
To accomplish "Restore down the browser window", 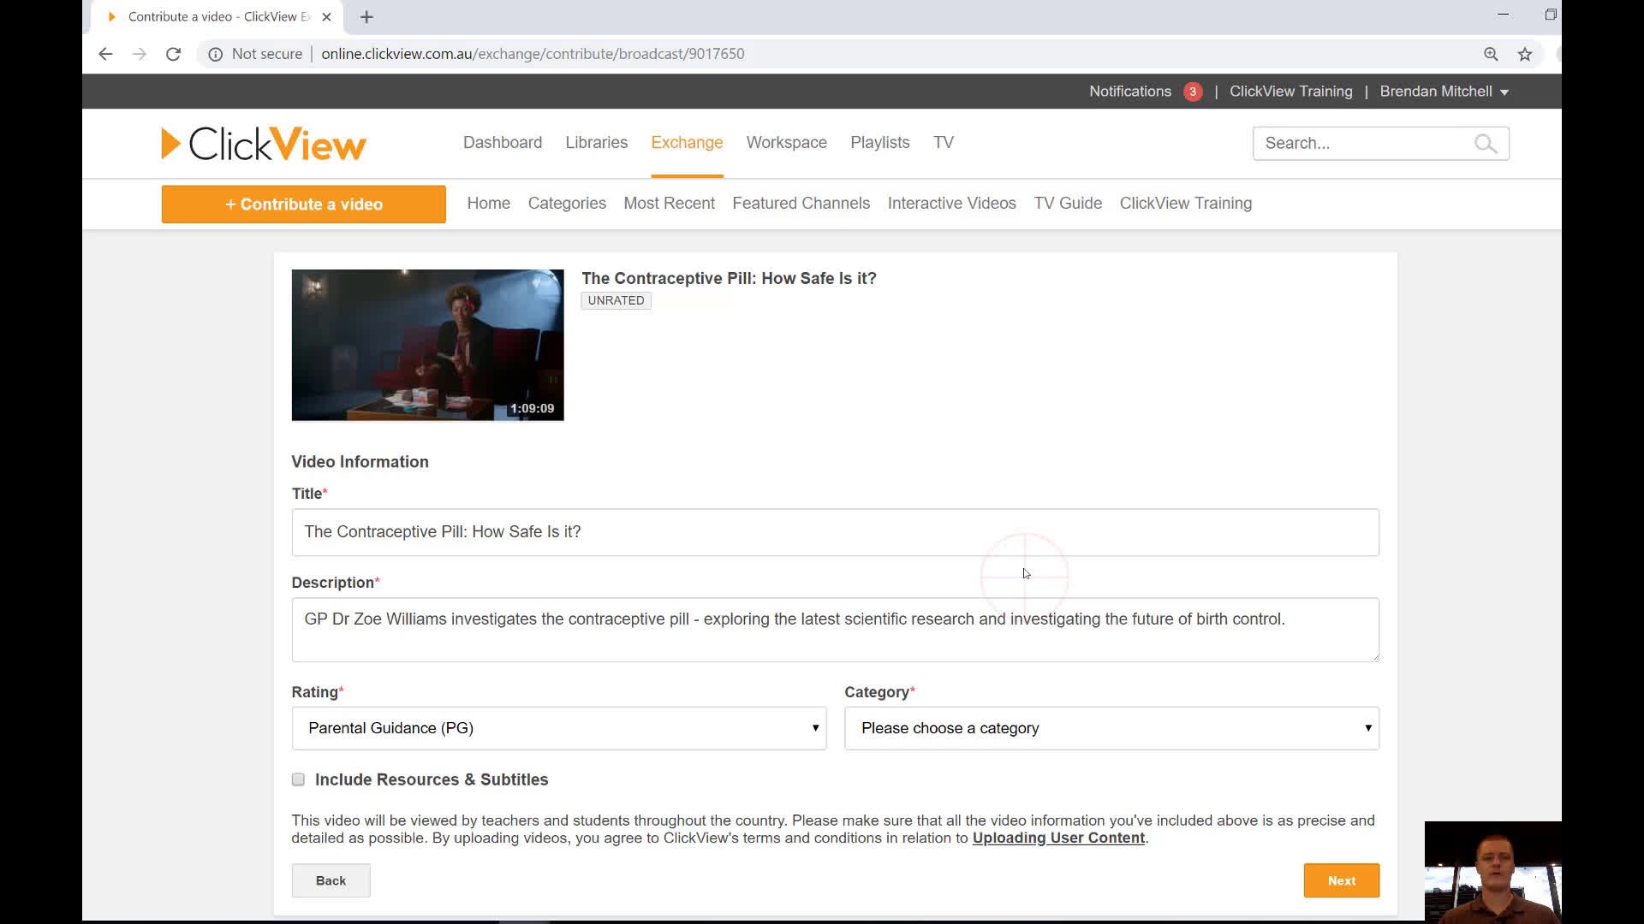I will point(1551,15).
